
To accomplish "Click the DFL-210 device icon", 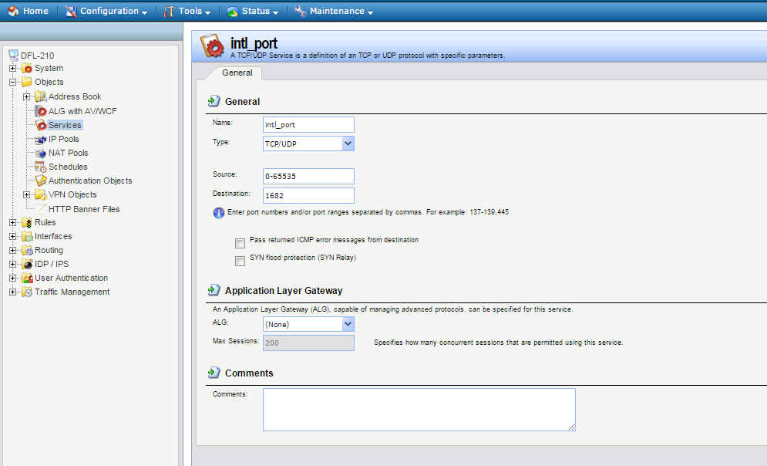I will point(13,55).
